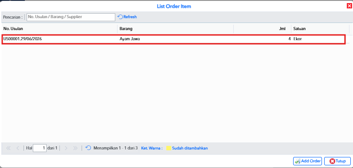The width and height of the screenshot is (353, 168).
Task: Focus the No. Usulan / Barang / Supplier search field
Action: [x=71, y=17]
